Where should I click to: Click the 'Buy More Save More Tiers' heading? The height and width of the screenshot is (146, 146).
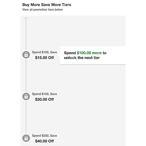(x=47, y=5)
